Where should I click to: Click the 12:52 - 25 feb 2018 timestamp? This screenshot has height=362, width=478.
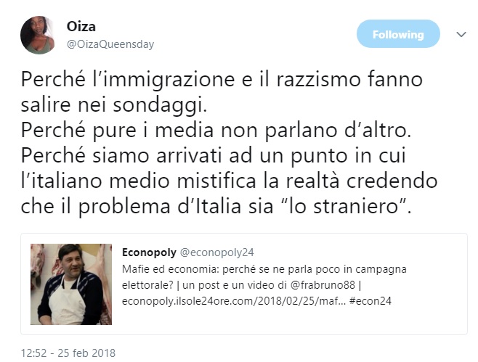coord(68,353)
